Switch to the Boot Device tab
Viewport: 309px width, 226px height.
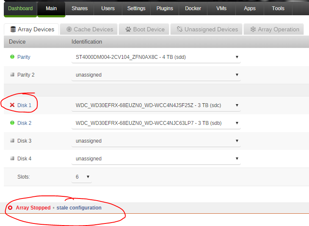pyautogui.click(x=144, y=29)
